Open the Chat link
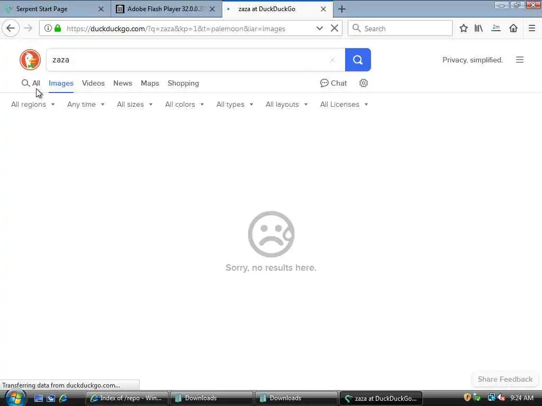This screenshot has width=542, height=406. point(333,83)
